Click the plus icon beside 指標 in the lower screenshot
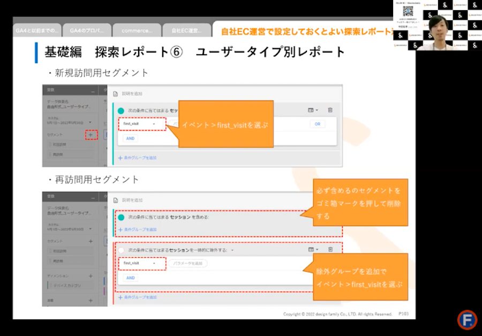The image size is (482, 336). pos(91,300)
